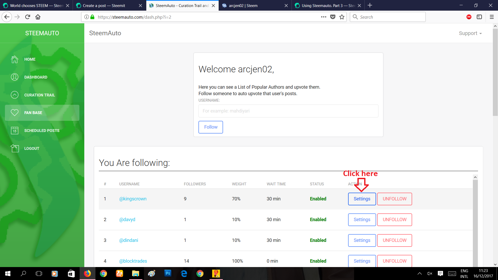This screenshot has width=498, height=280.
Task: Open Firefox hamburger menu
Action: click(492, 17)
